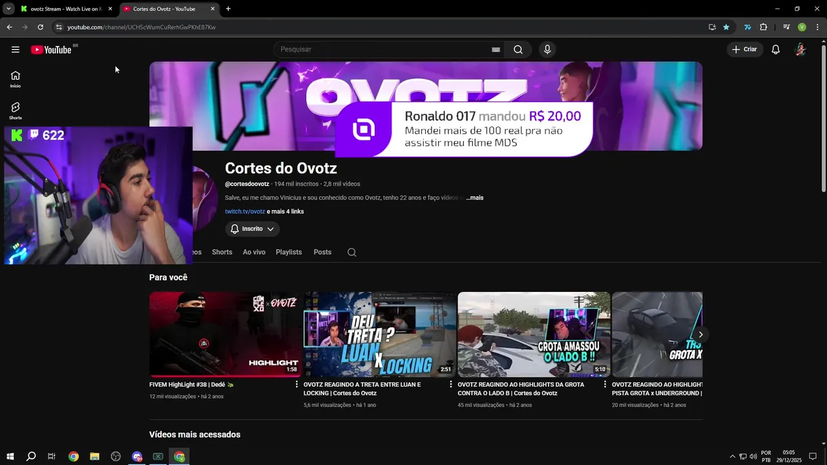Play the GROTA AMASSOU O LADO B thumbnail
This screenshot has width=827, height=465.
tap(534, 335)
